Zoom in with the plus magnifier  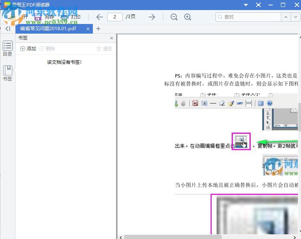tap(188, 17)
